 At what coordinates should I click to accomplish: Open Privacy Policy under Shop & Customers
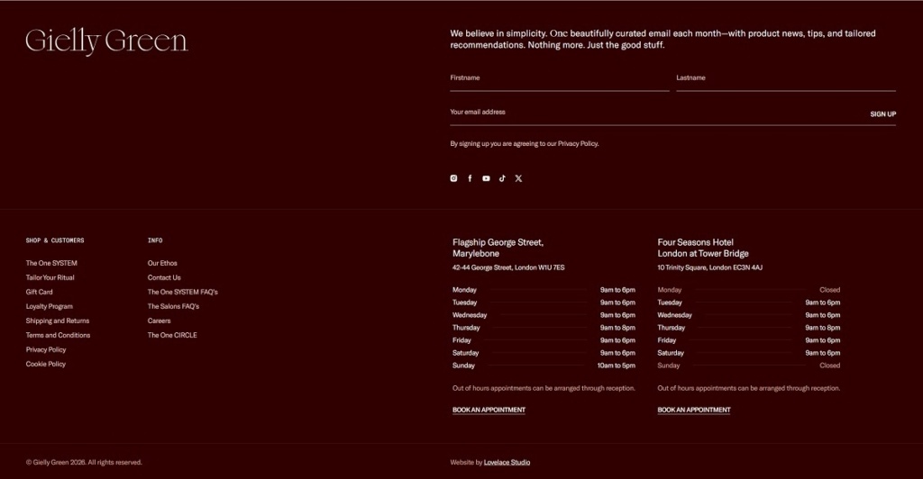(x=46, y=349)
